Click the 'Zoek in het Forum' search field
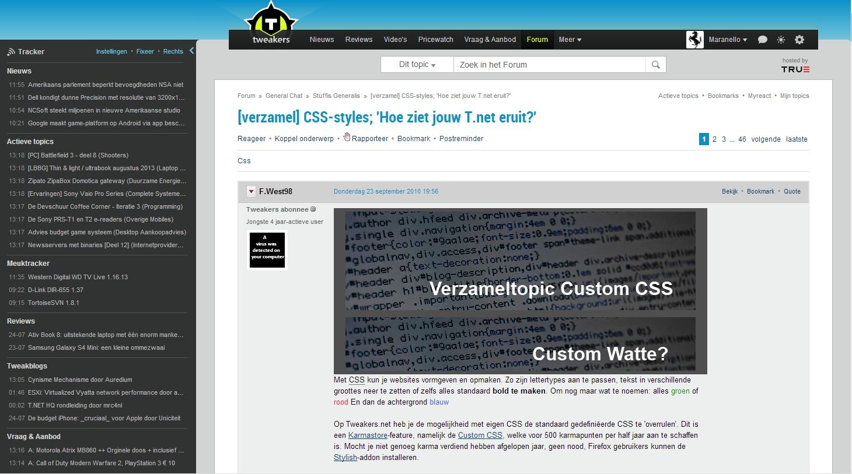 550,65
